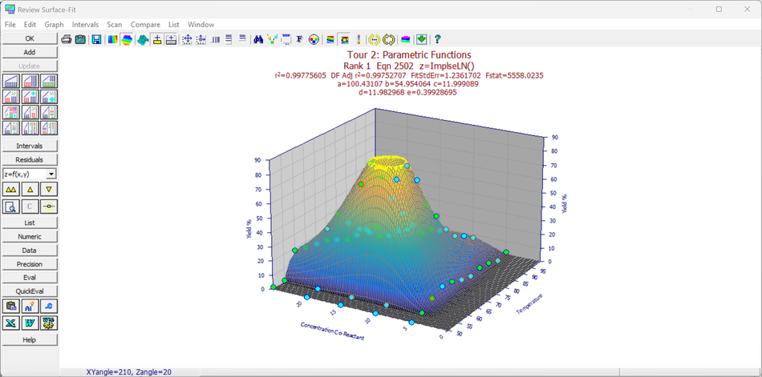Click the vertical colored dots toolbar icon
The image size is (762, 377).
click(359, 40)
